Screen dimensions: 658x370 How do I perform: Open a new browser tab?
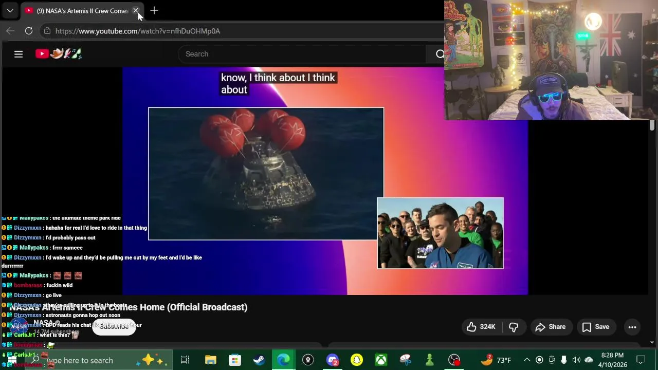pyautogui.click(x=154, y=10)
